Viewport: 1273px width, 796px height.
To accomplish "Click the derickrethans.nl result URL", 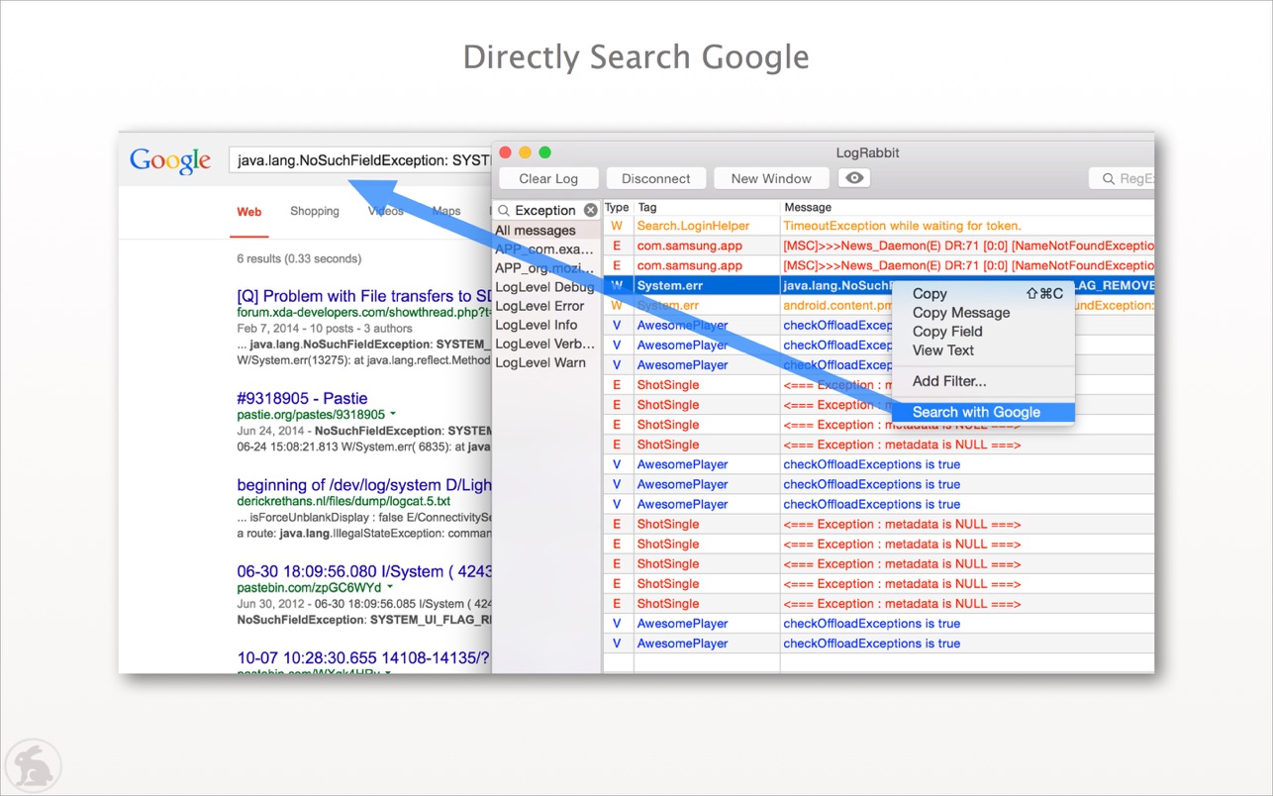I will [x=343, y=501].
